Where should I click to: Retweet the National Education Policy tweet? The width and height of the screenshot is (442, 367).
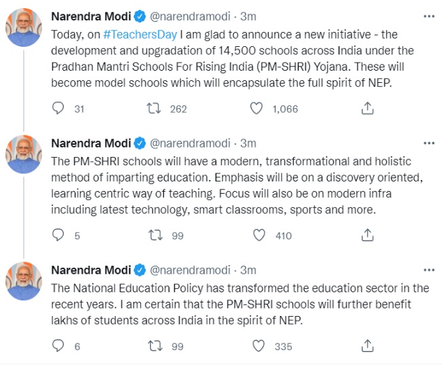[155, 346]
